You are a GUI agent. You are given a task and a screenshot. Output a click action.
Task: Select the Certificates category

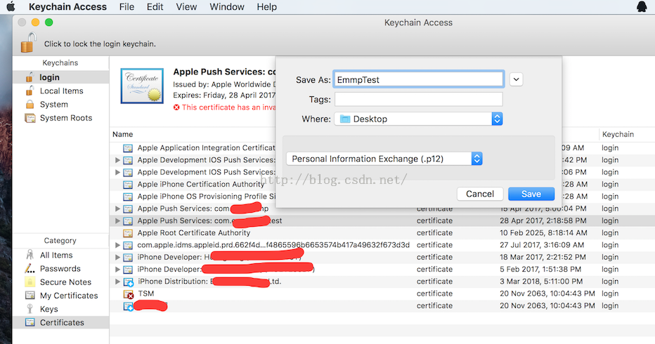click(x=62, y=323)
